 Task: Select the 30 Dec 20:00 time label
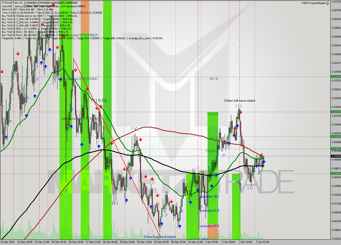click(x=178, y=242)
